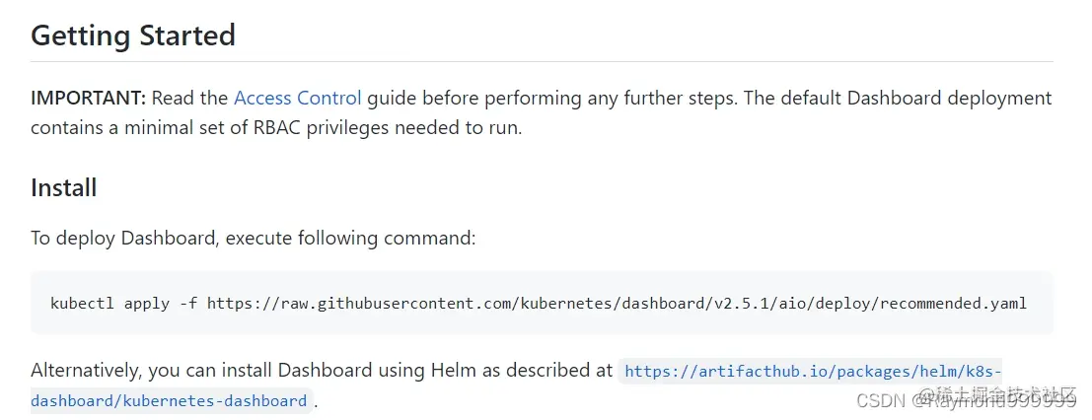Viewport: 1092px width, 420px height.
Task: Click the word apply in the command
Action: pos(146,303)
